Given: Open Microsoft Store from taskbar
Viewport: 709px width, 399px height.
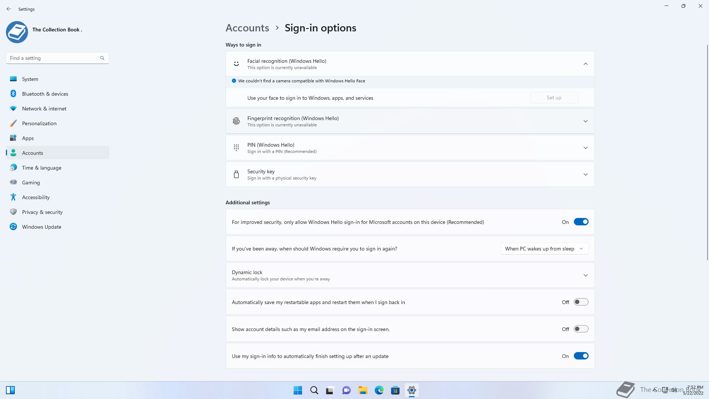Looking at the screenshot, I should pyautogui.click(x=395, y=390).
